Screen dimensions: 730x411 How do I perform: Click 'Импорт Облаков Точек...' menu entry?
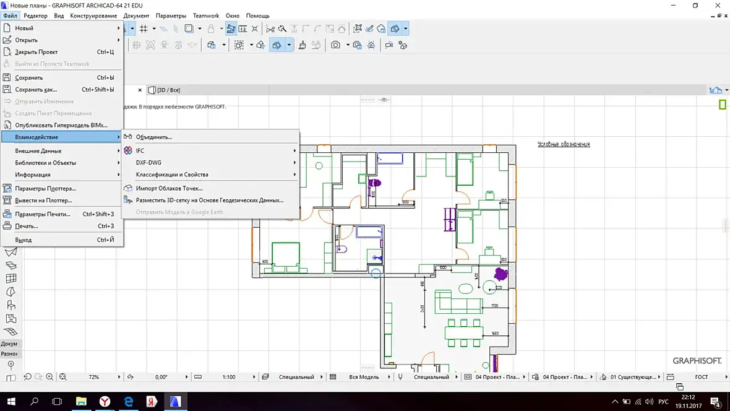click(x=169, y=188)
